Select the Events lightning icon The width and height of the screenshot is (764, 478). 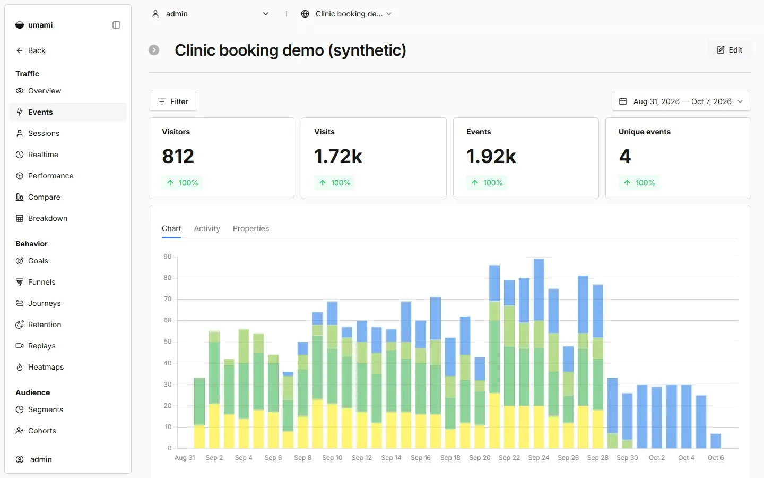tap(20, 112)
